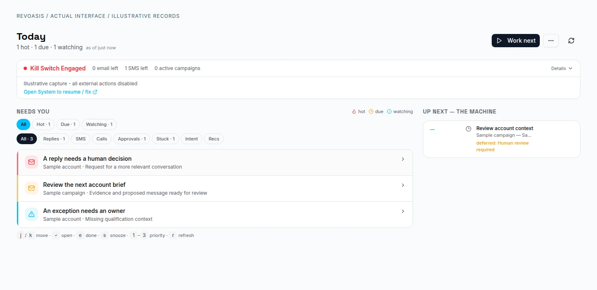Click the red envelope icon for reply item
Image resolution: width=597 pixels, height=290 pixels.
(32, 162)
